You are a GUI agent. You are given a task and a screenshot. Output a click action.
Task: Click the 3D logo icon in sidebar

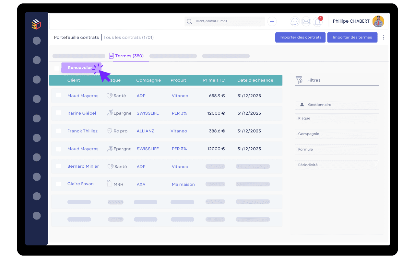tap(36, 24)
